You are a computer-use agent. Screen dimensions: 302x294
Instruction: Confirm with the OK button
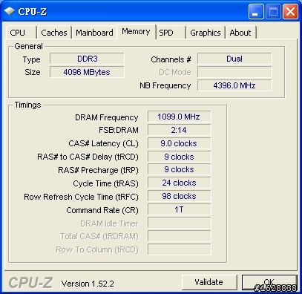coord(269,282)
